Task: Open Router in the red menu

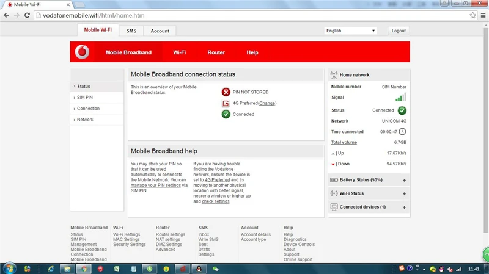Action: tap(216, 52)
